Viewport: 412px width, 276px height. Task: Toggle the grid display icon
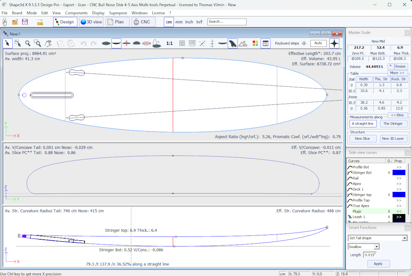[182, 43]
